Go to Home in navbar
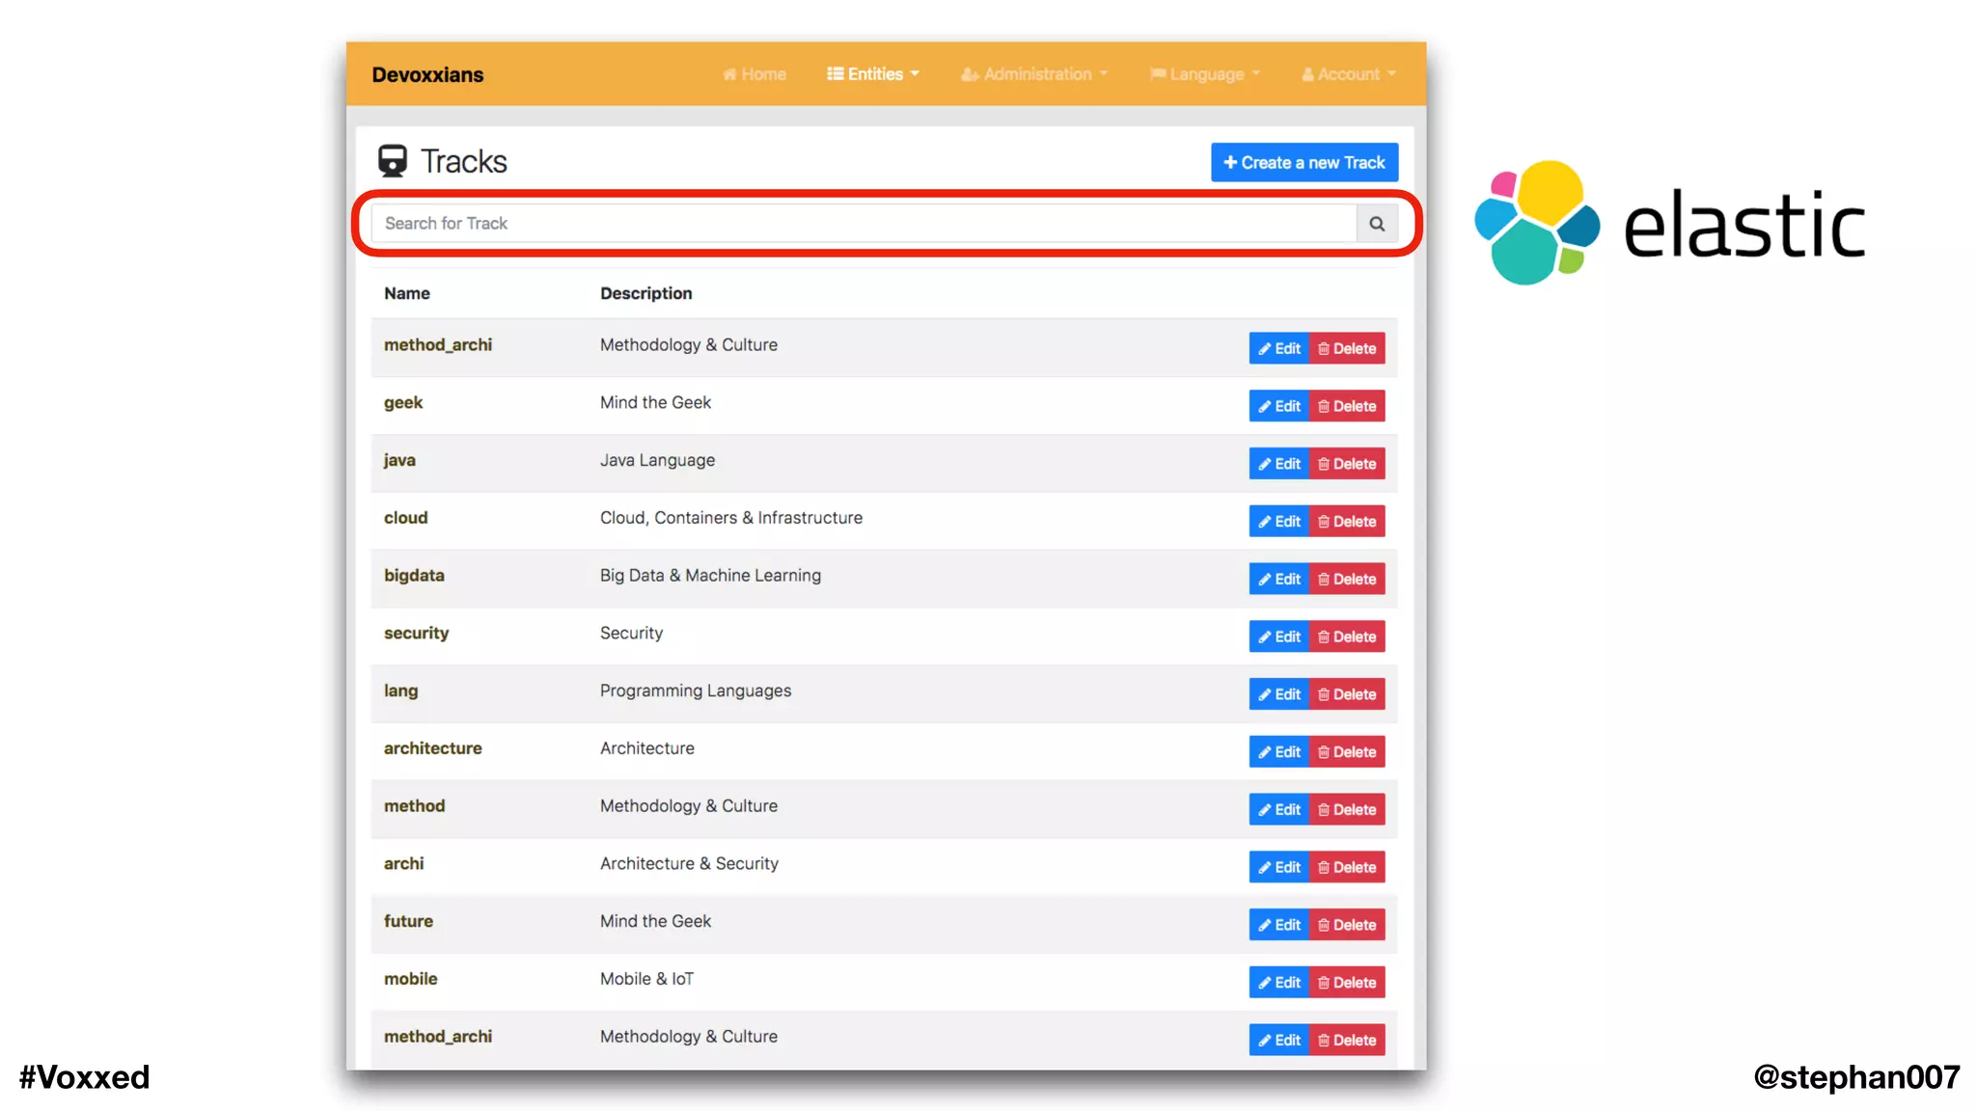Image resolution: width=1976 pixels, height=1111 pixels. [755, 74]
